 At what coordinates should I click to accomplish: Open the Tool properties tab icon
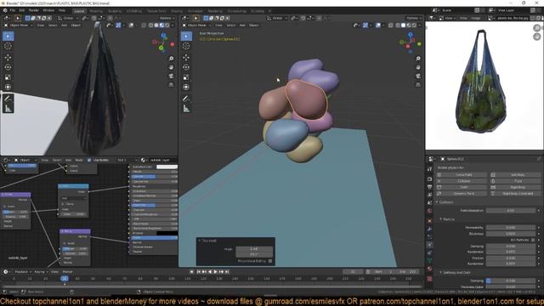point(430,169)
